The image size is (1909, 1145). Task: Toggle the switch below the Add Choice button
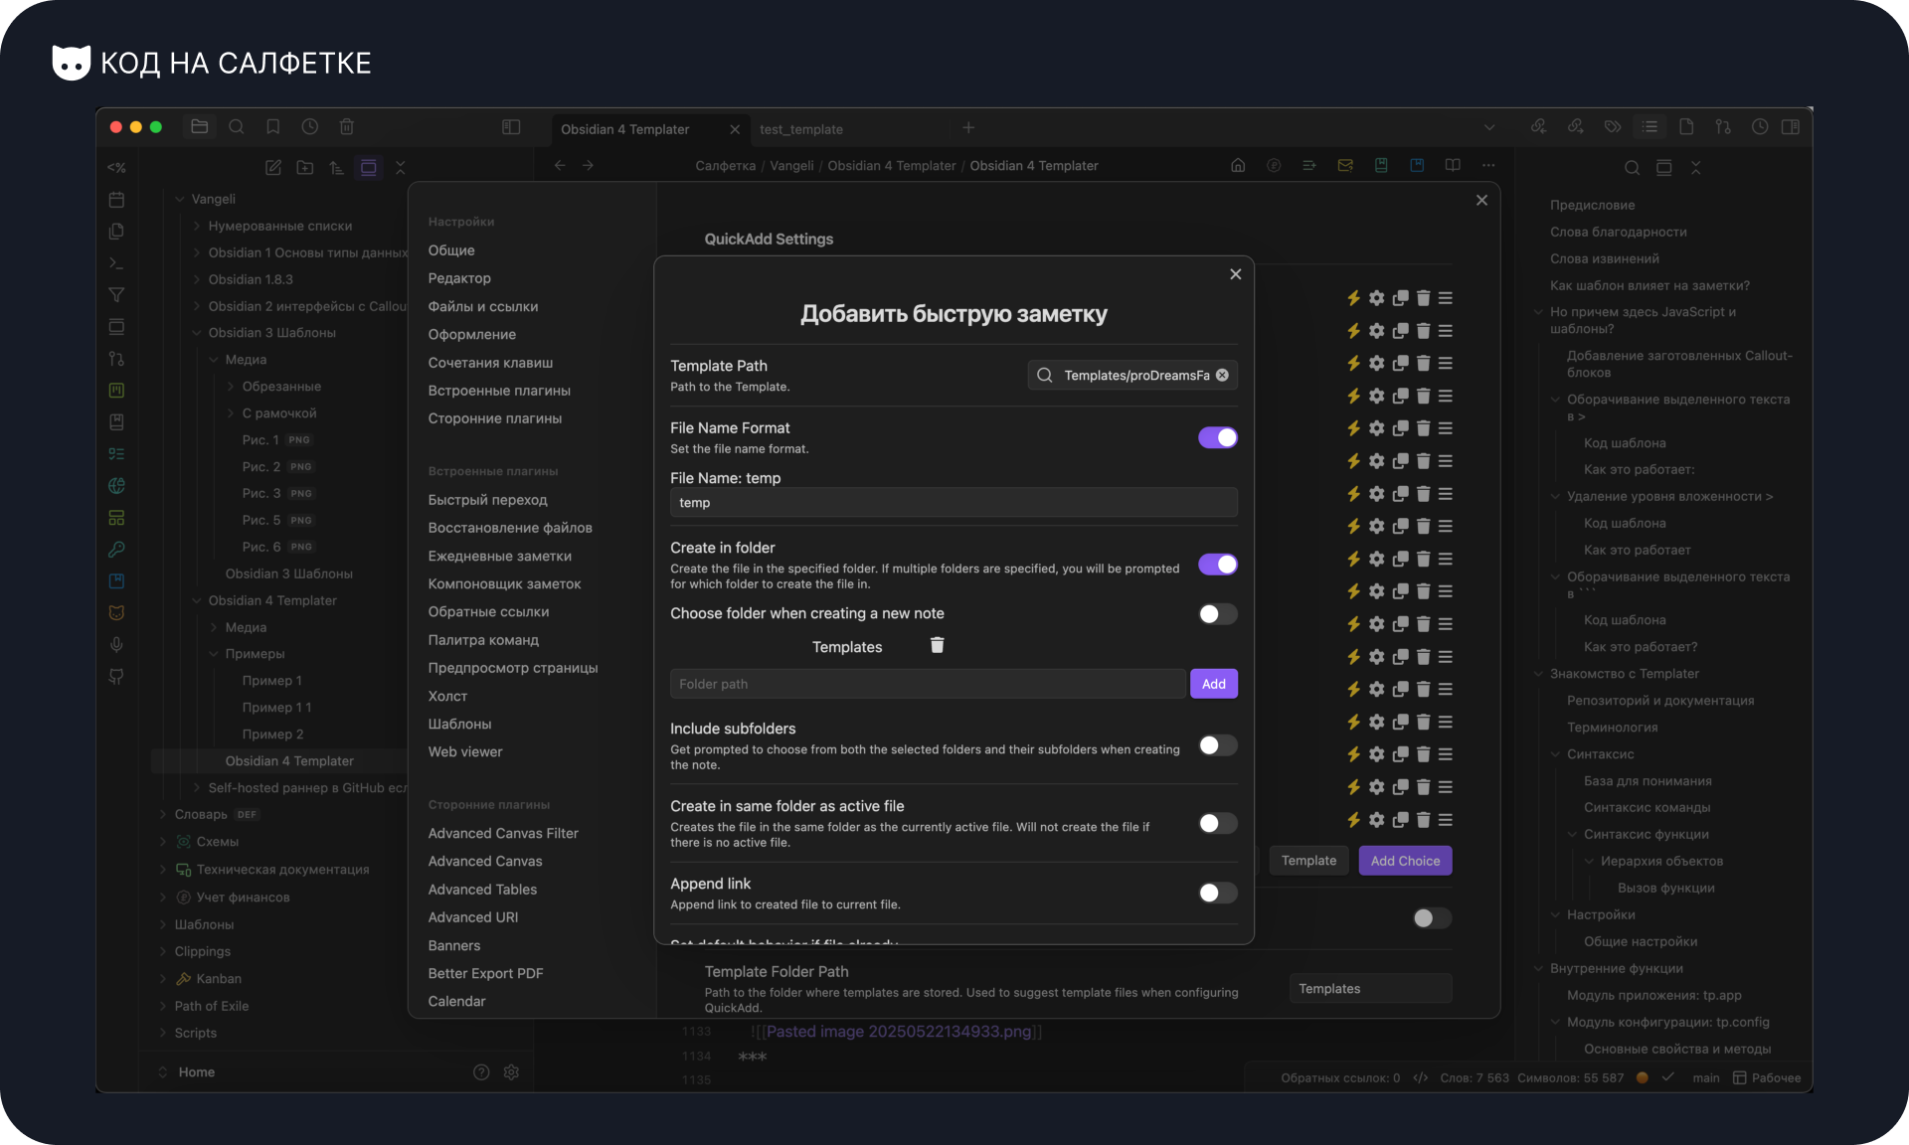coord(1433,918)
